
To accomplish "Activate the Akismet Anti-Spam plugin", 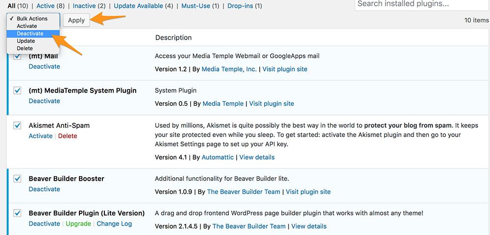I will tap(41, 136).
